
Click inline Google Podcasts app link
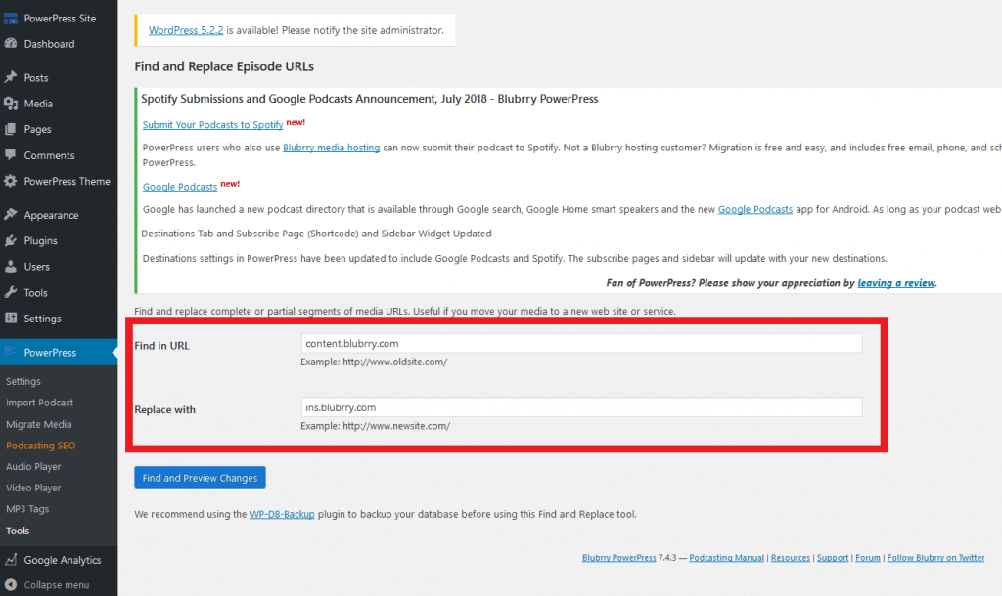coord(755,209)
